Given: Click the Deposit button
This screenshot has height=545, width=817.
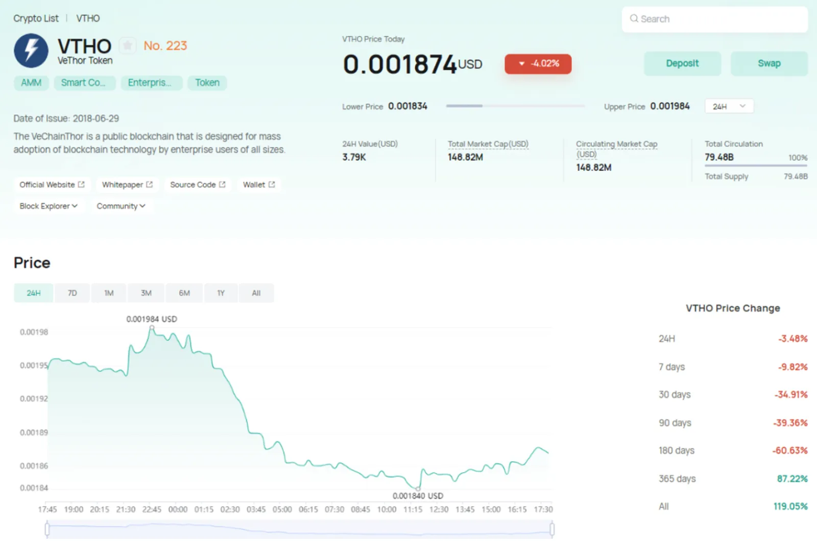Looking at the screenshot, I should [x=682, y=64].
